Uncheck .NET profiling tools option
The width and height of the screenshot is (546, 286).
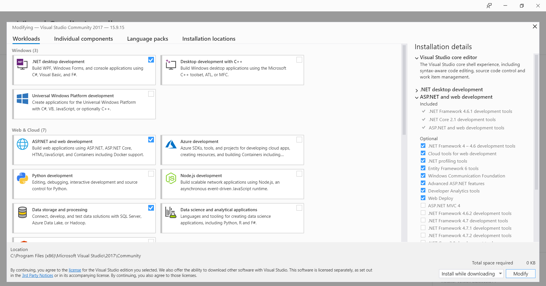423,161
